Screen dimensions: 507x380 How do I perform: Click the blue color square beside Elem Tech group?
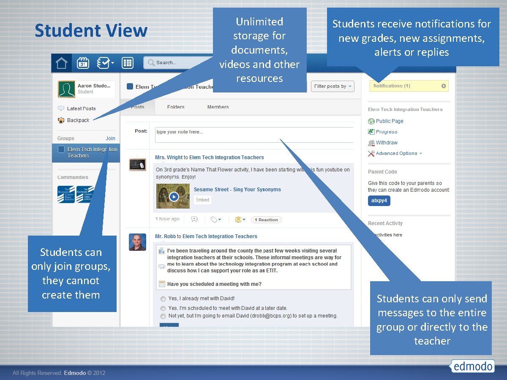coord(60,149)
